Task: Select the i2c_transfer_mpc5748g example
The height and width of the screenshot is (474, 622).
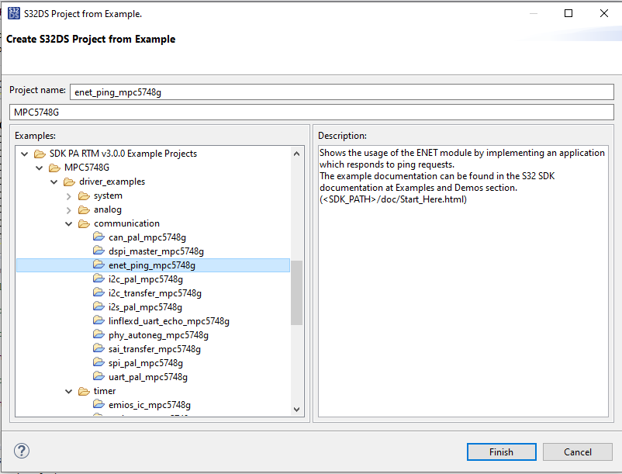Action: 154,293
